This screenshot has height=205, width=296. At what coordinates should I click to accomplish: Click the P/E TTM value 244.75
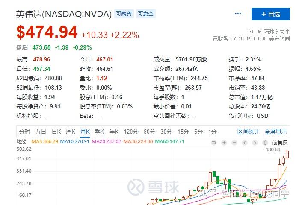point(199,79)
